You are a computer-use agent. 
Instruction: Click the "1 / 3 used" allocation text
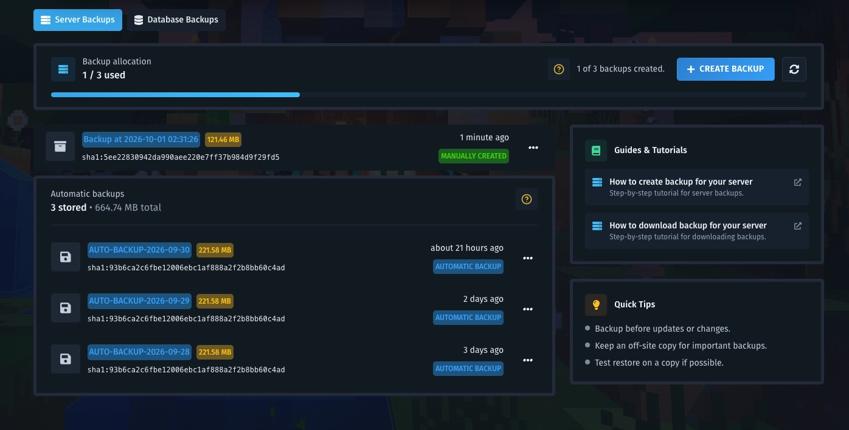click(104, 75)
